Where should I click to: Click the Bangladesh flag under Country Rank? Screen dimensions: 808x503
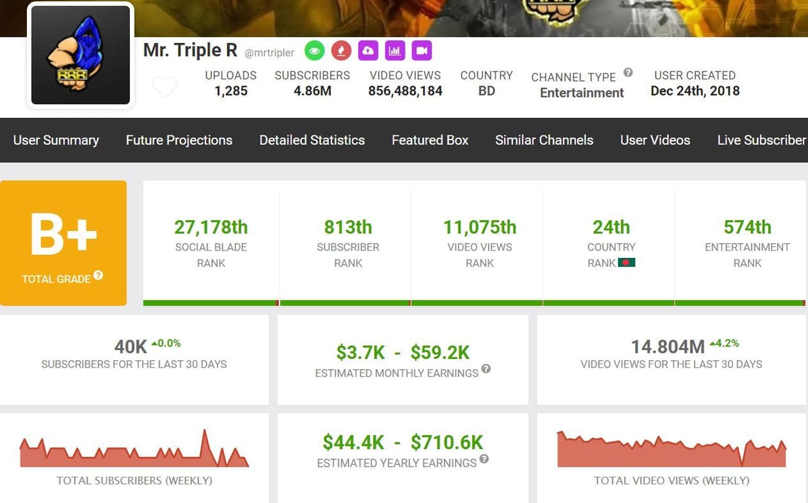627,263
